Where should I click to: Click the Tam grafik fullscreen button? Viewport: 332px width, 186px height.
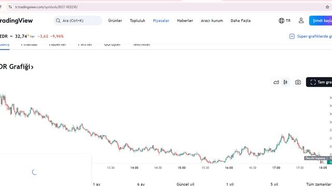(320, 82)
